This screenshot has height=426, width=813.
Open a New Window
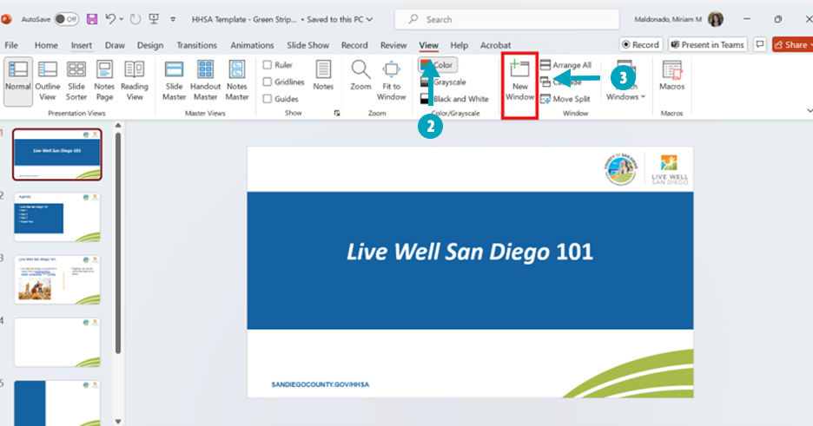point(519,82)
